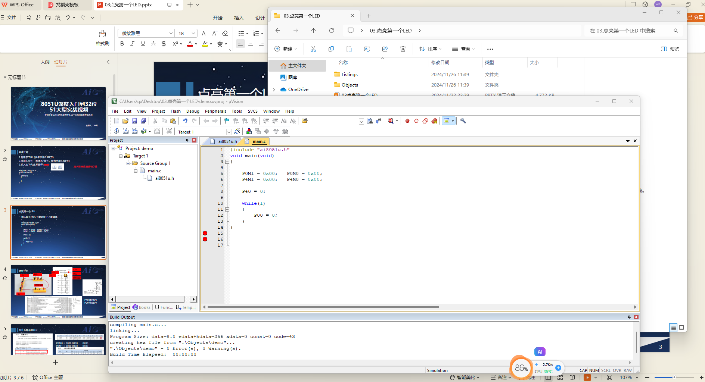
Task: Open 插入 tab in WPS ribbon
Action: [x=239, y=18]
